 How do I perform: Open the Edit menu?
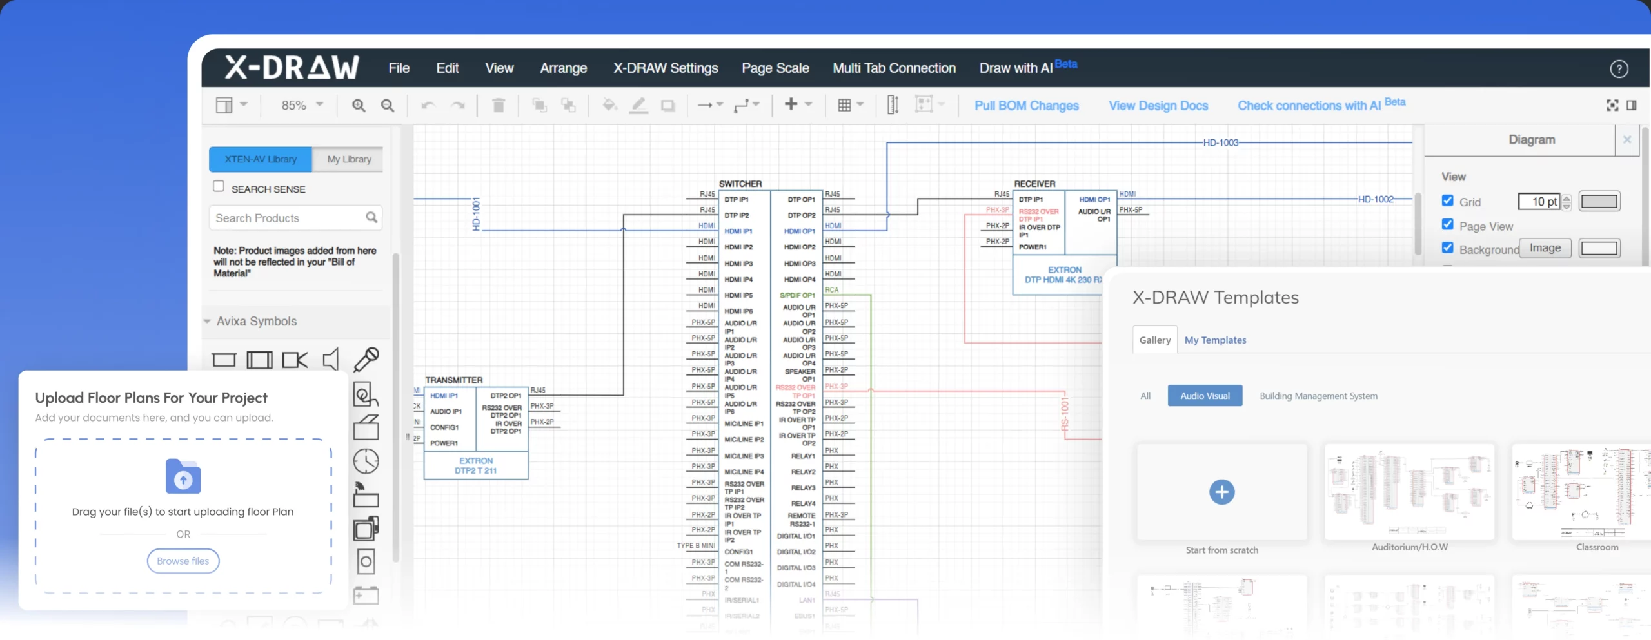pos(448,68)
